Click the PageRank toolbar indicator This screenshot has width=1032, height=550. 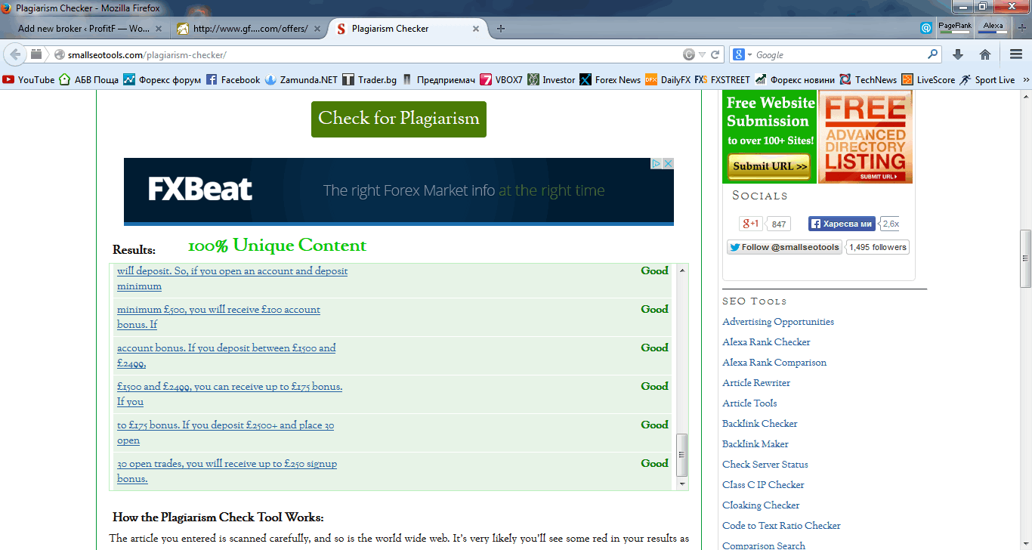coord(955,28)
